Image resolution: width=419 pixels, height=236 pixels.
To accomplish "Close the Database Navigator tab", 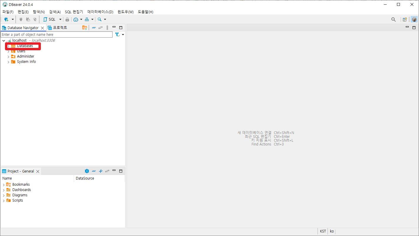I will [42, 28].
